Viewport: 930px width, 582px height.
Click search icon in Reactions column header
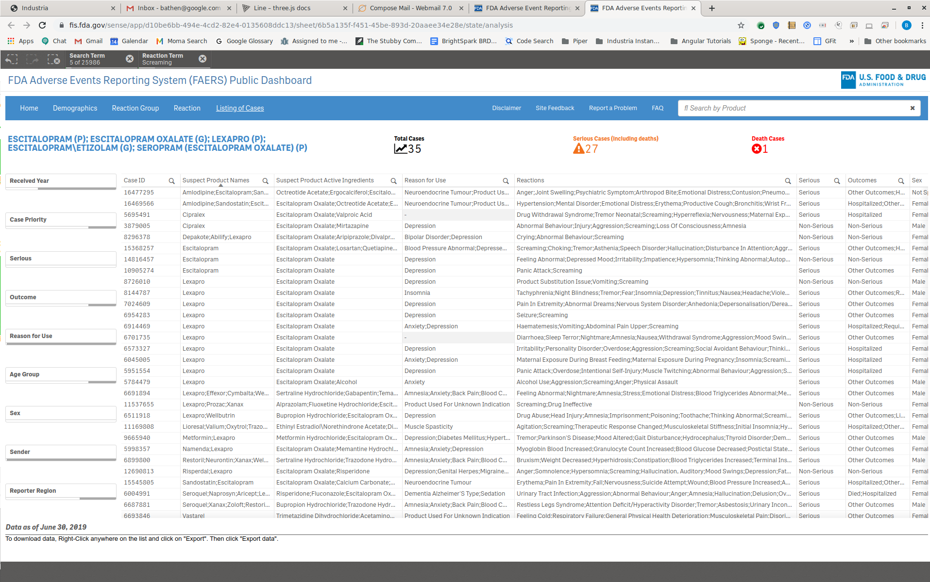pos(788,181)
